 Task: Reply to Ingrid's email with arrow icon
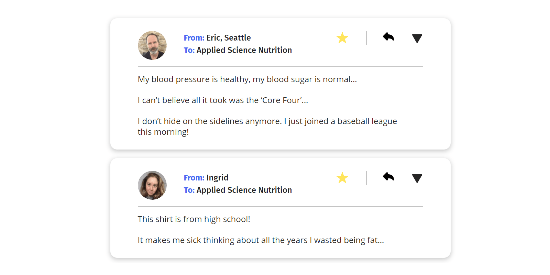tap(388, 177)
